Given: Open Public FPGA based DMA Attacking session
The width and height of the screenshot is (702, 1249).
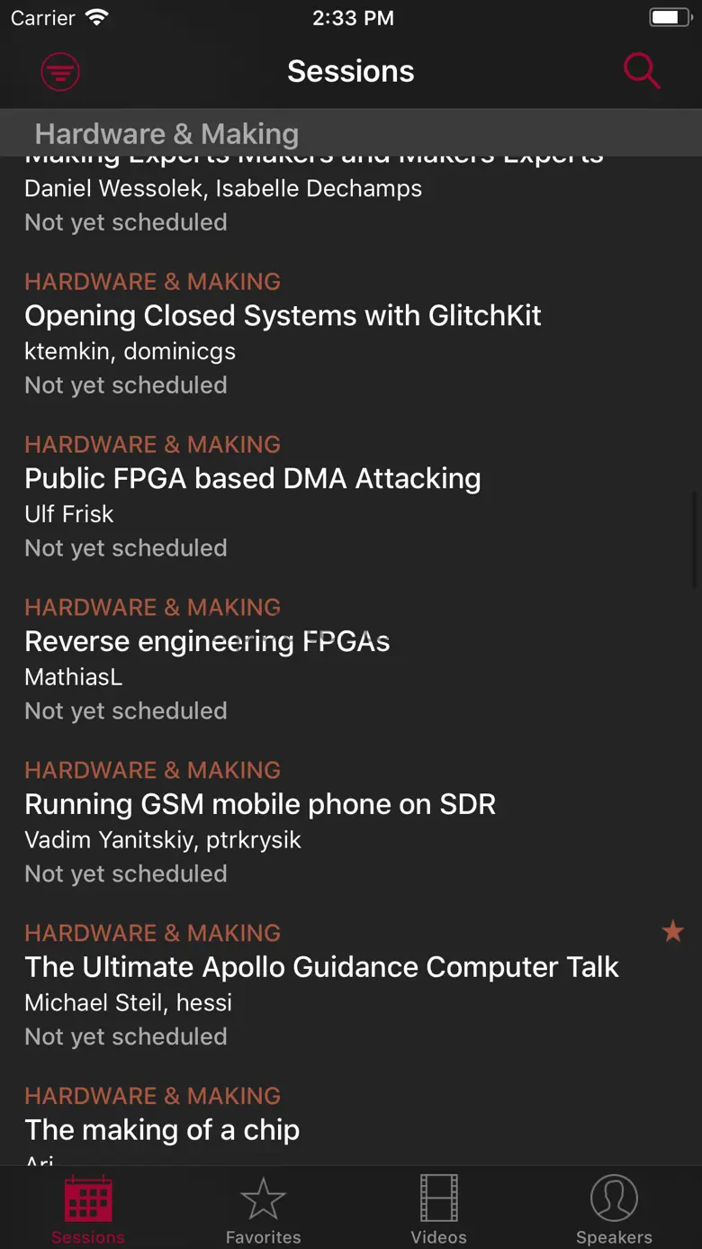Looking at the screenshot, I should tap(253, 479).
